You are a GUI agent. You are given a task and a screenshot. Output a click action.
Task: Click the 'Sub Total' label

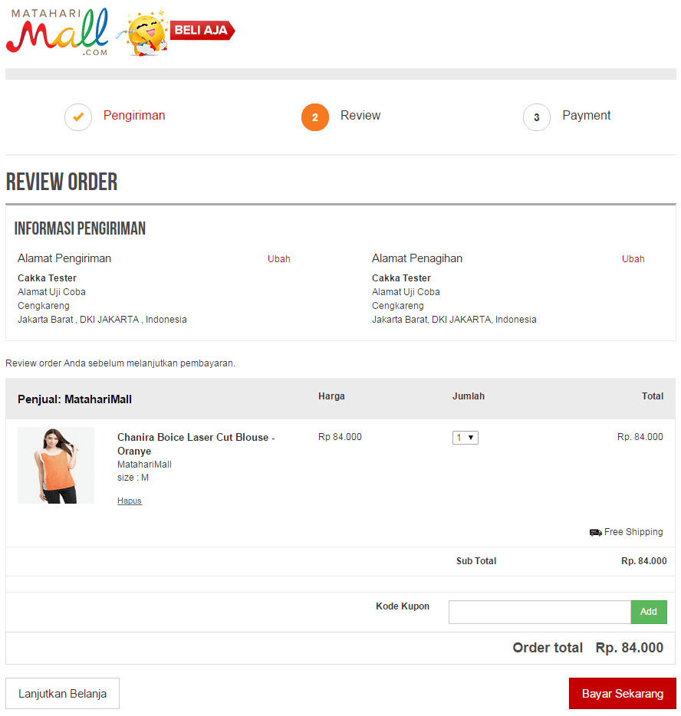pyautogui.click(x=476, y=561)
